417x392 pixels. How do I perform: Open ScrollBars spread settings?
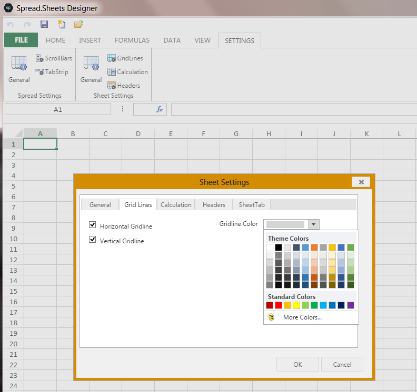tap(54, 58)
